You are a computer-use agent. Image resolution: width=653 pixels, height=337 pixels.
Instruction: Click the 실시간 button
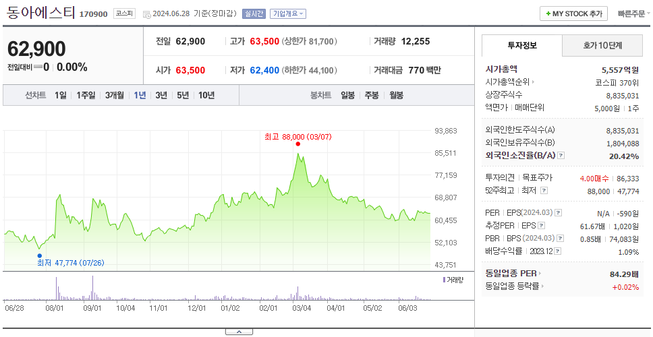pyautogui.click(x=254, y=13)
